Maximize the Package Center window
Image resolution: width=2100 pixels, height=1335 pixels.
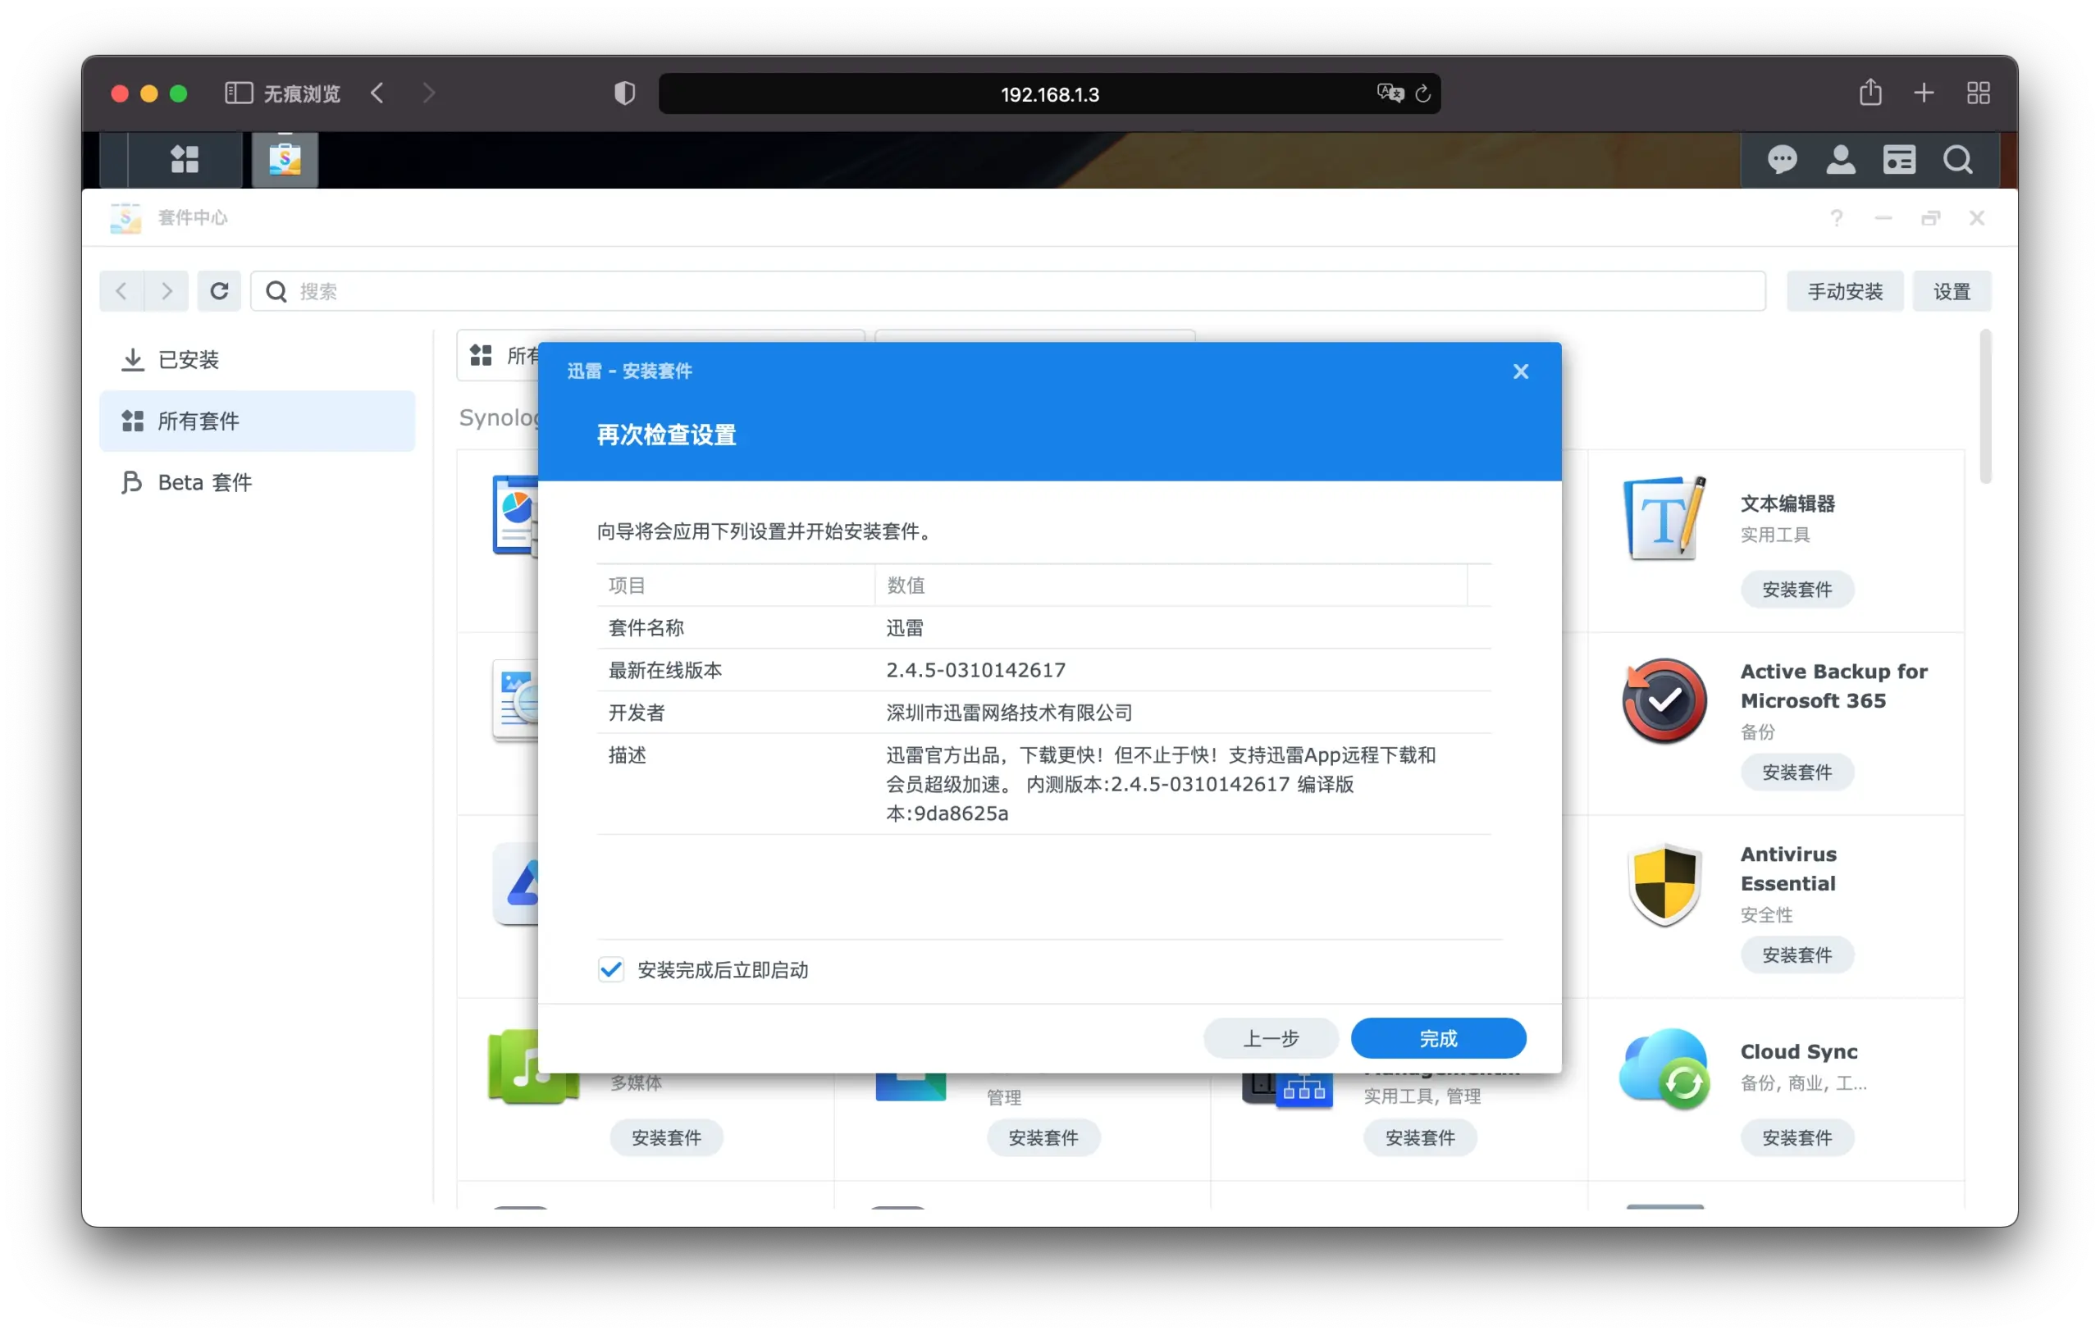(1930, 218)
